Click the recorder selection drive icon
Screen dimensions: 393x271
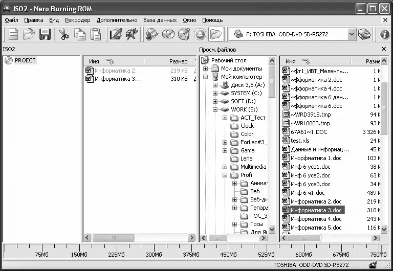[364, 34]
